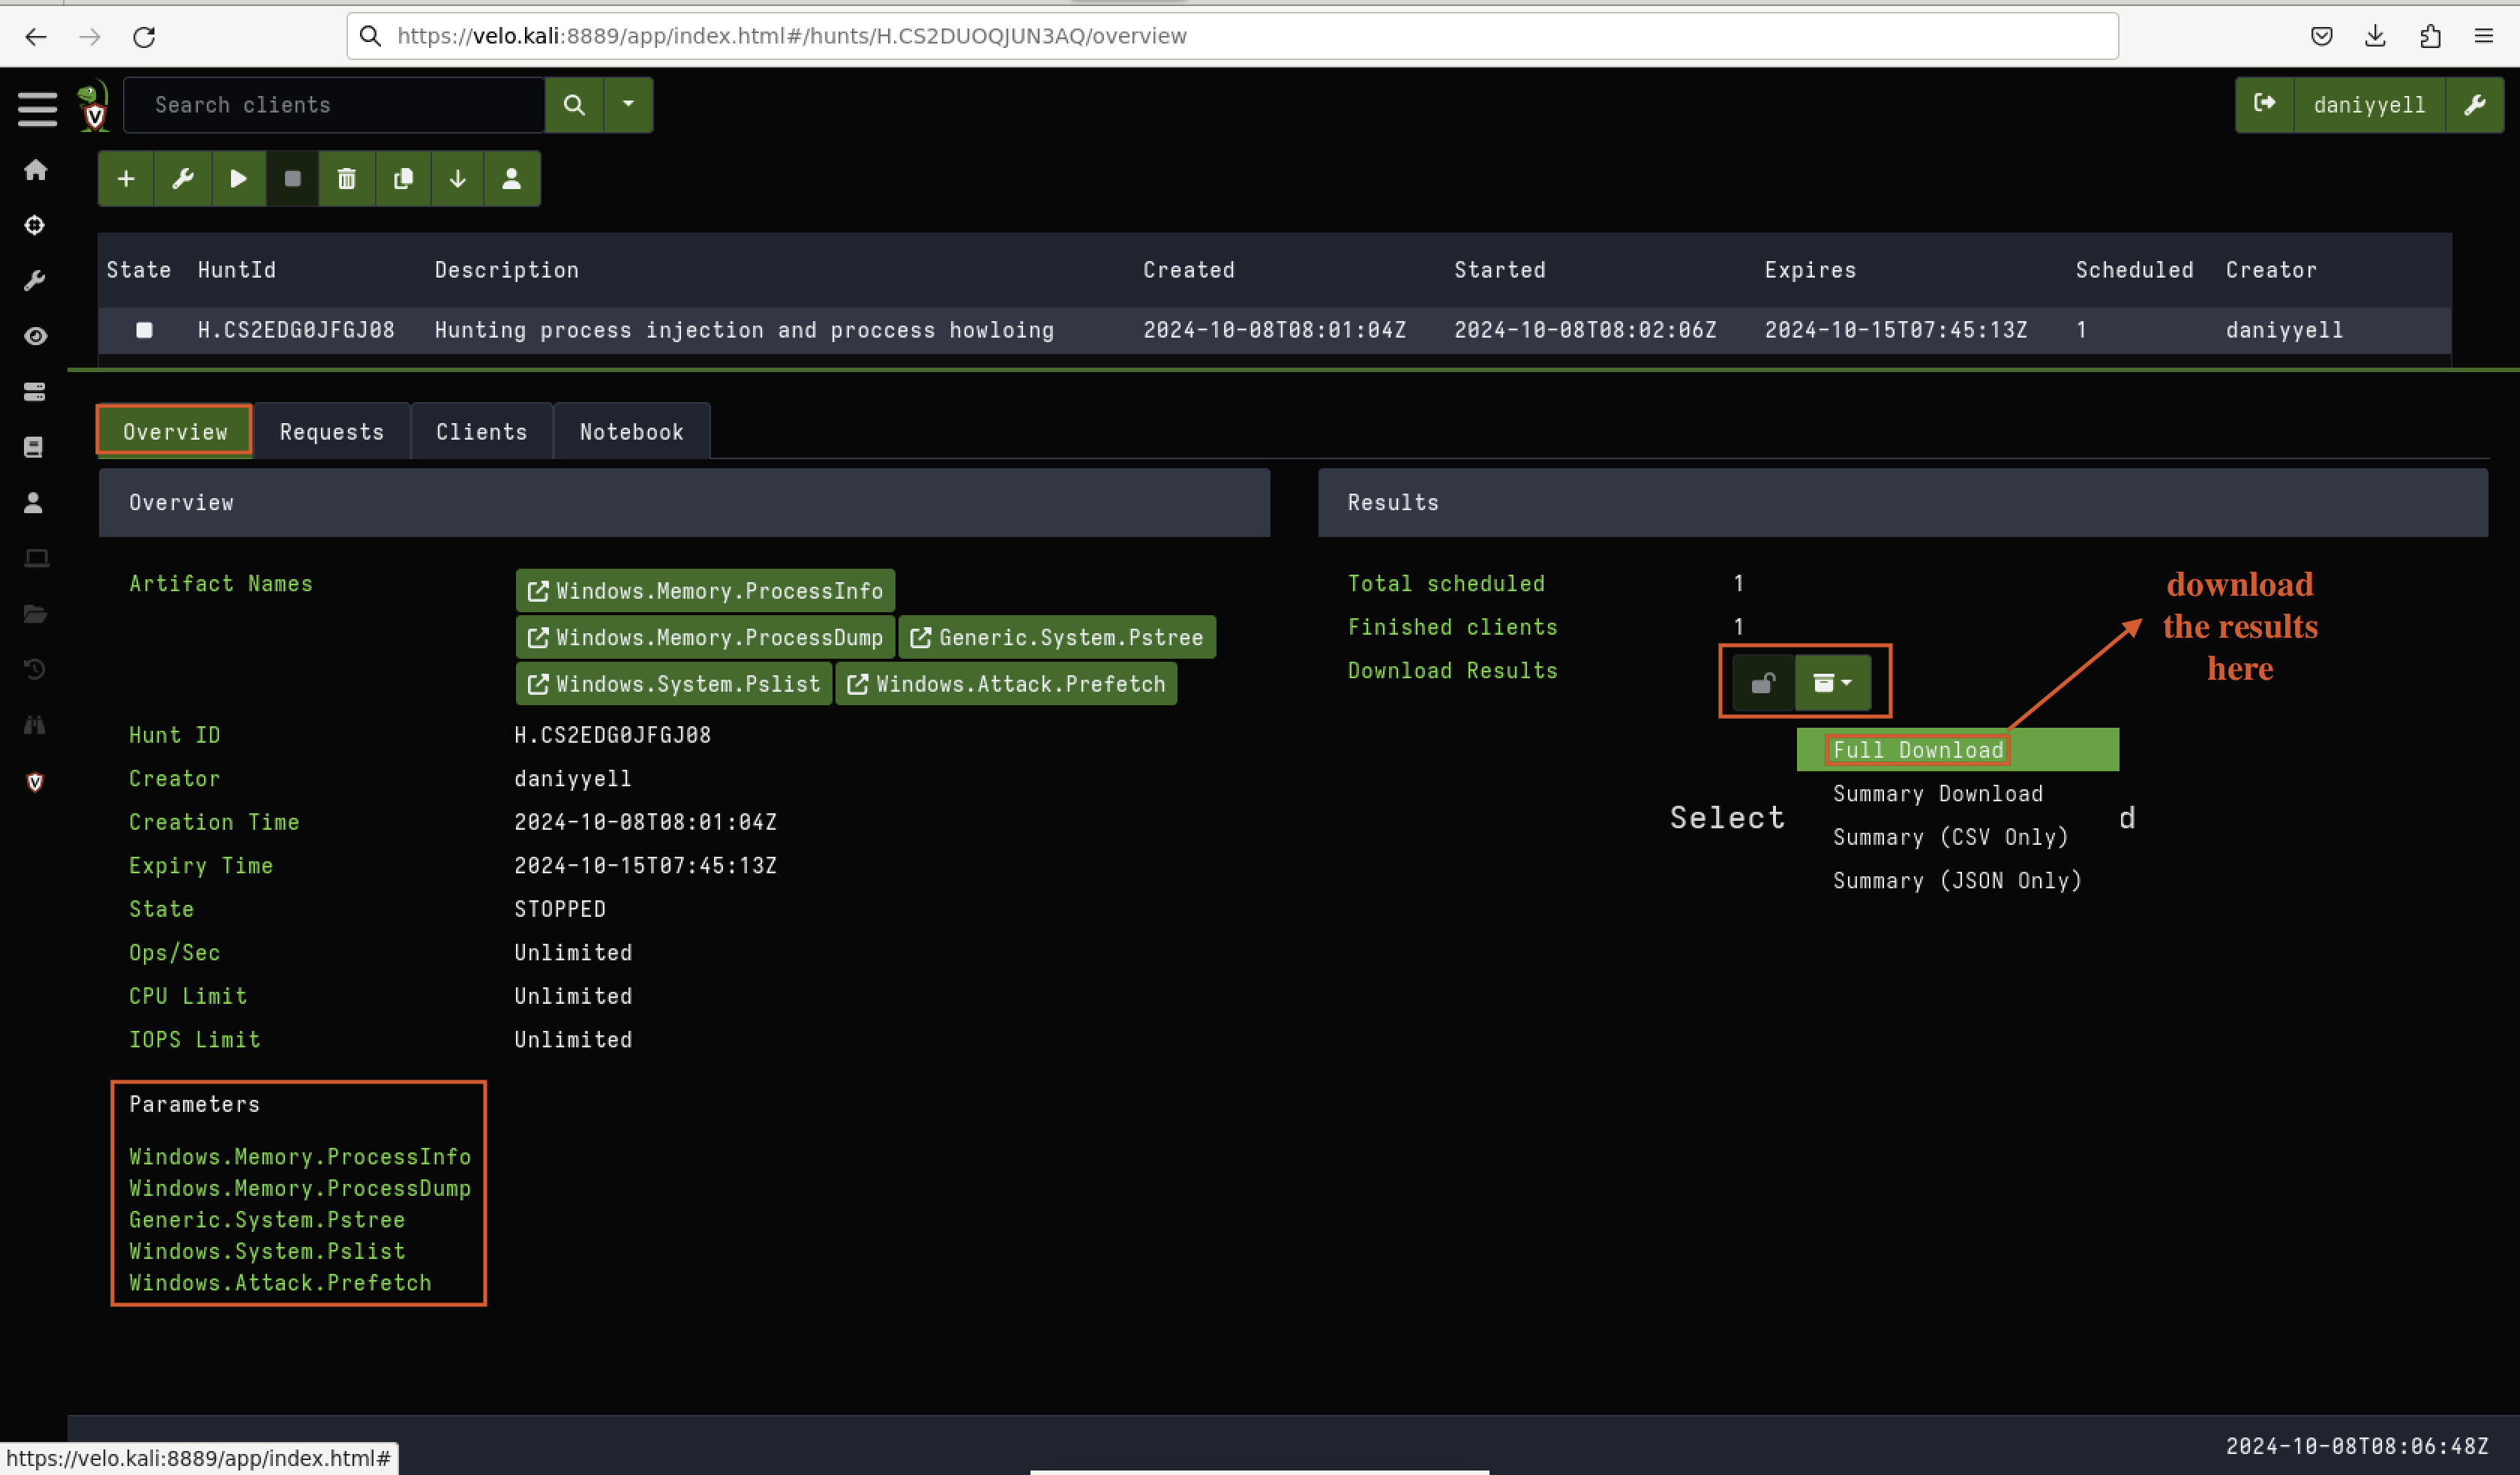Open user settings wrench icon top right
The width and height of the screenshot is (2520, 1475).
pyautogui.click(x=2475, y=104)
